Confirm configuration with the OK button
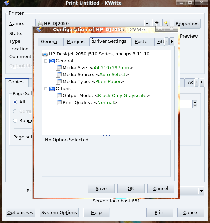210x223 pixels. click(x=131, y=189)
